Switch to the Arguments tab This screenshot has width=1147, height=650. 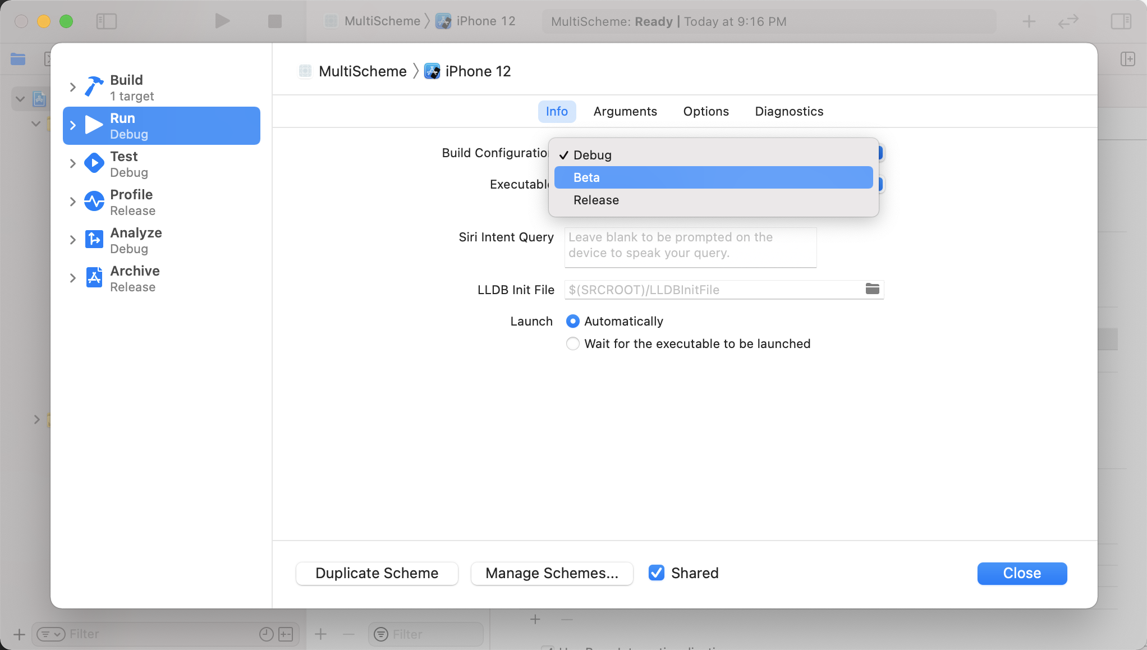tap(625, 111)
